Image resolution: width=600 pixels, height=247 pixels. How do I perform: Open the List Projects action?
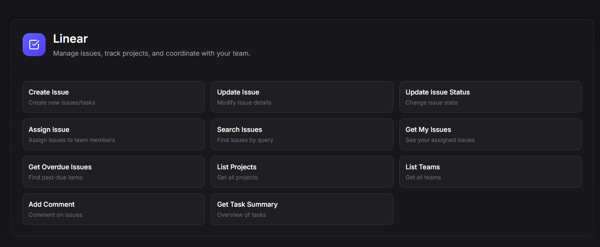pyautogui.click(x=301, y=172)
